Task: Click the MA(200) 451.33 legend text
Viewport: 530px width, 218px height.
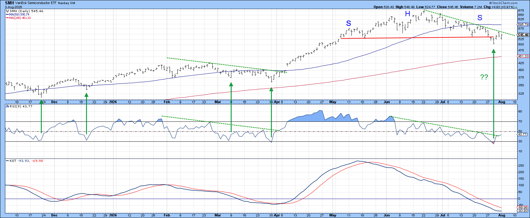Action: coord(20,18)
